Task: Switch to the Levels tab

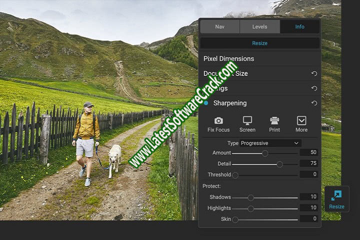Action: click(259, 26)
